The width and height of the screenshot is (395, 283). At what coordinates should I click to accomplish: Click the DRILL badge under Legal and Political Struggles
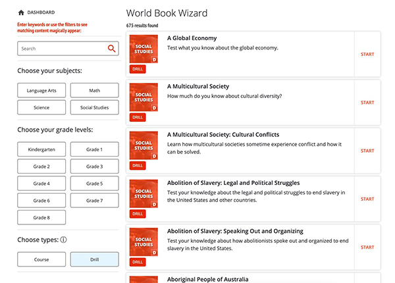(x=138, y=214)
